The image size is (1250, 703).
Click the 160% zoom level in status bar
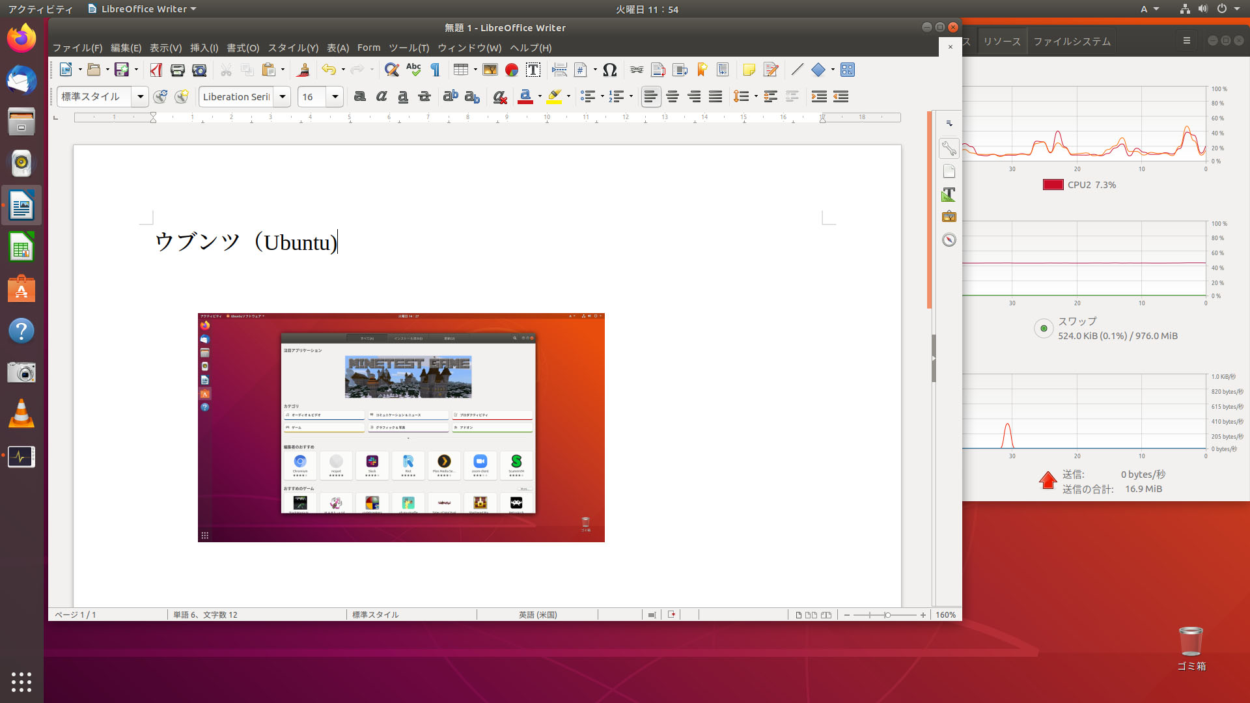click(x=945, y=614)
